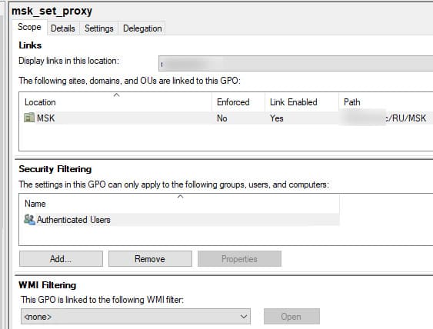Click the MSK organizational unit icon
Image resolution: width=433 pixels, height=329 pixels.
click(x=29, y=118)
